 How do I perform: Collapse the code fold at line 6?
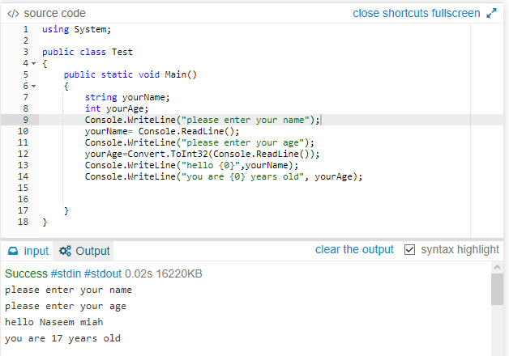34,86
